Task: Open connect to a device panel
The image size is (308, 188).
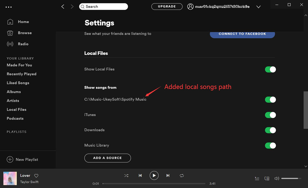Action: tap(267, 178)
